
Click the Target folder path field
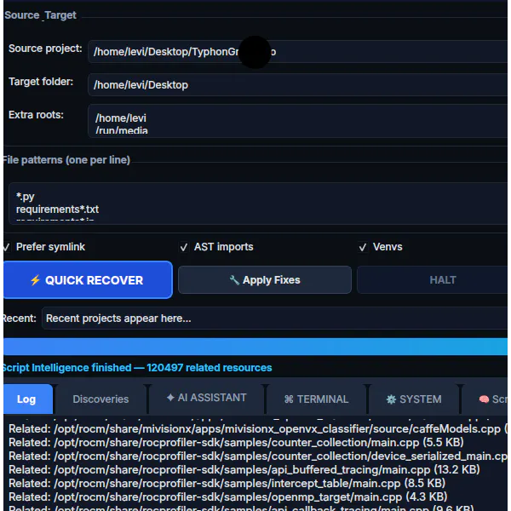point(297,84)
